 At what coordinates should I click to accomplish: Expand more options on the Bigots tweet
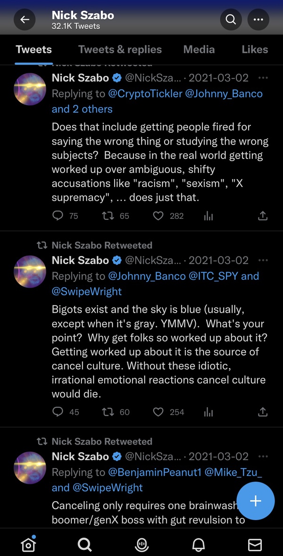(263, 260)
